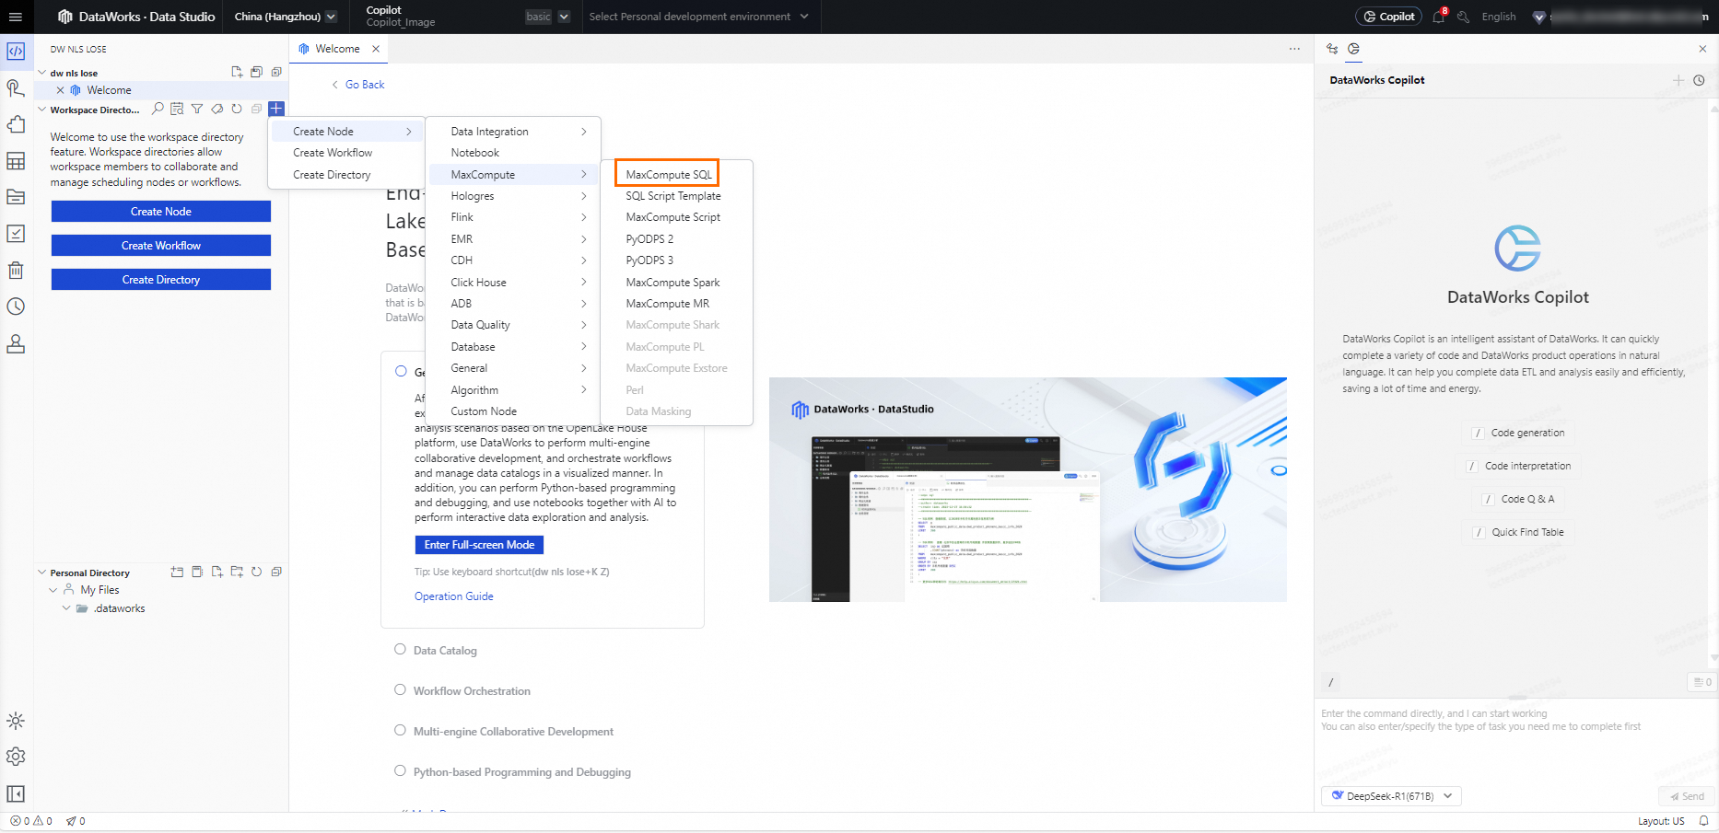Image resolution: width=1719 pixels, height=833 pixels.
Task: Refresh the Personal Directory
Action: tap(256, 572)
